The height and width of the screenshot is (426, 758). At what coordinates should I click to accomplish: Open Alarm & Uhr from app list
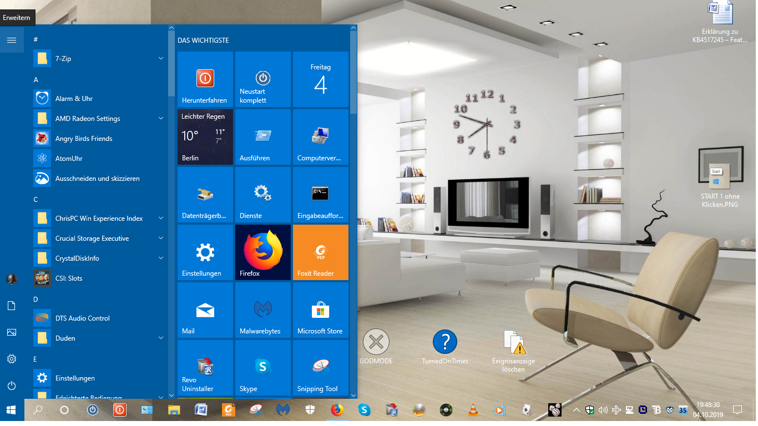(100, 98)
